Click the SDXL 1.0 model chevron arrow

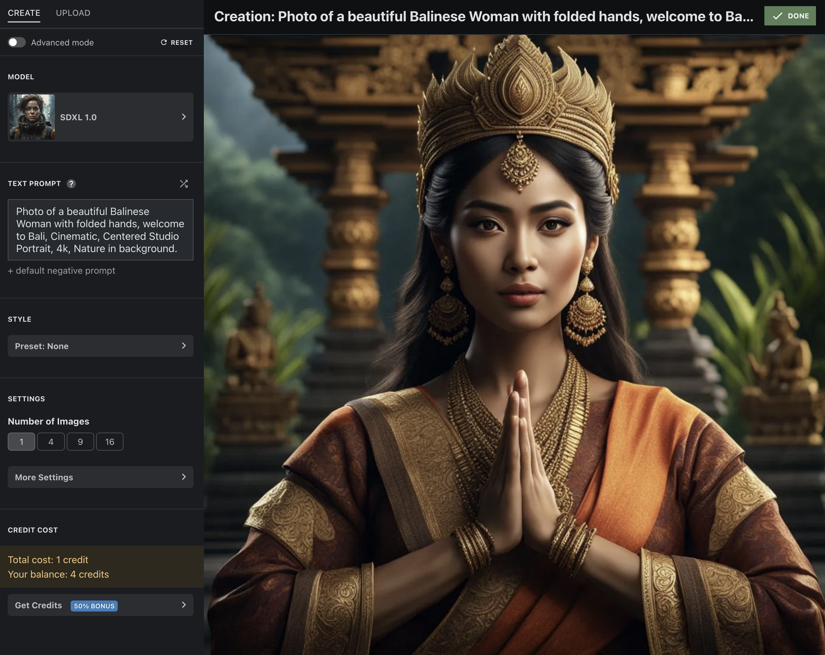pos(184,117)
